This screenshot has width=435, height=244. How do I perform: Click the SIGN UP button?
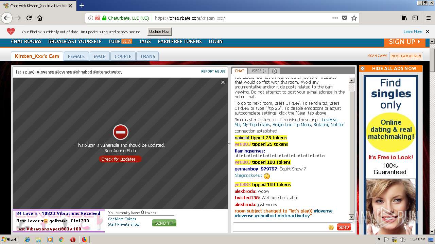point(405,42)
